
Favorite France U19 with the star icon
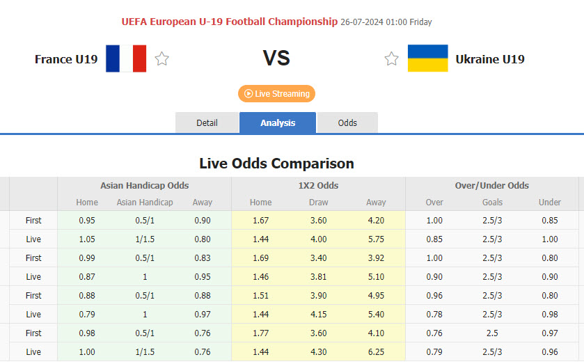click(162, 59)
